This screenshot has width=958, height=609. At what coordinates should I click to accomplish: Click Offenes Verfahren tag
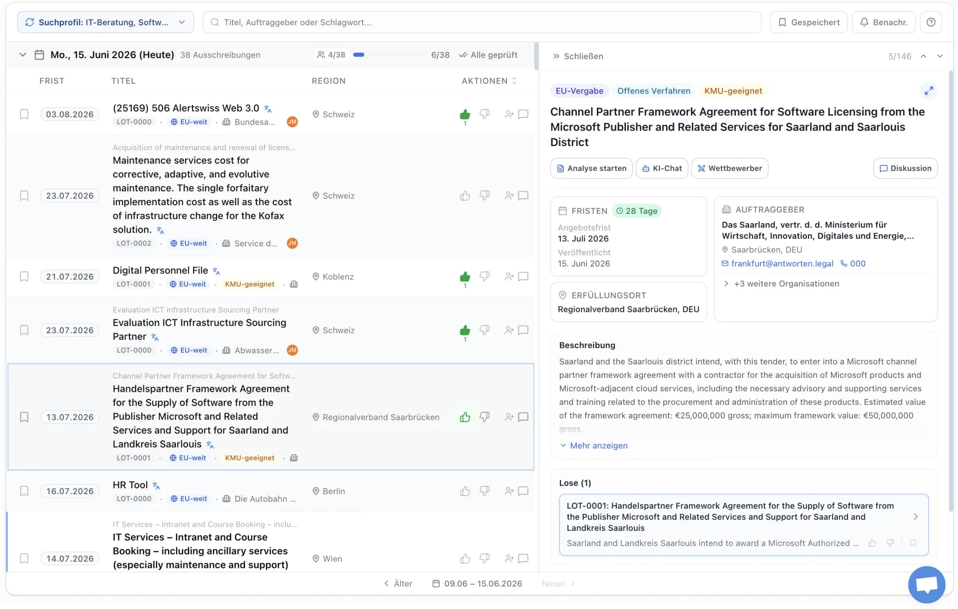coord(653,91)
